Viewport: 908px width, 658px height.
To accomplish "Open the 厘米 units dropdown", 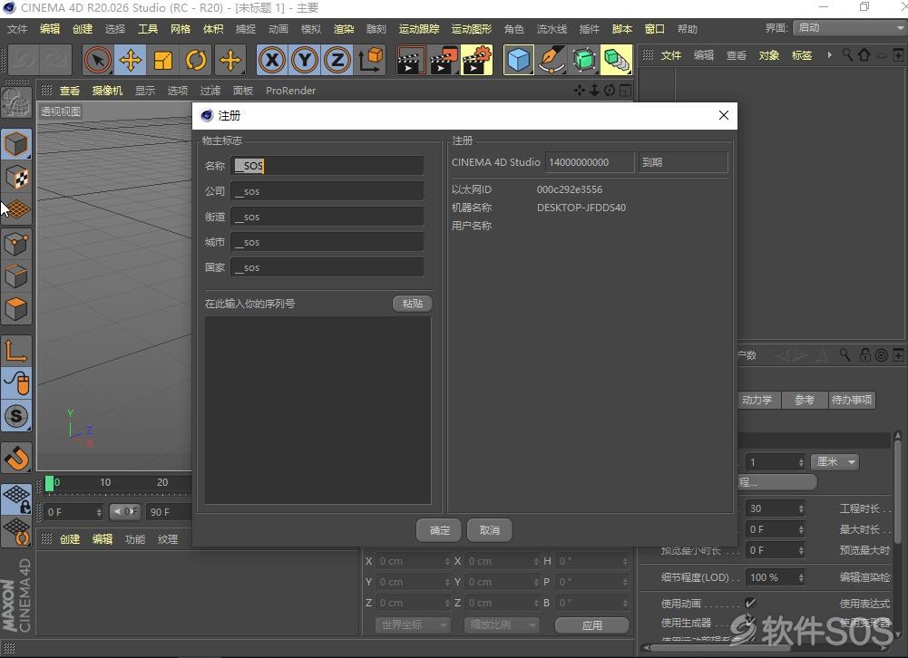I will [835, 462].
